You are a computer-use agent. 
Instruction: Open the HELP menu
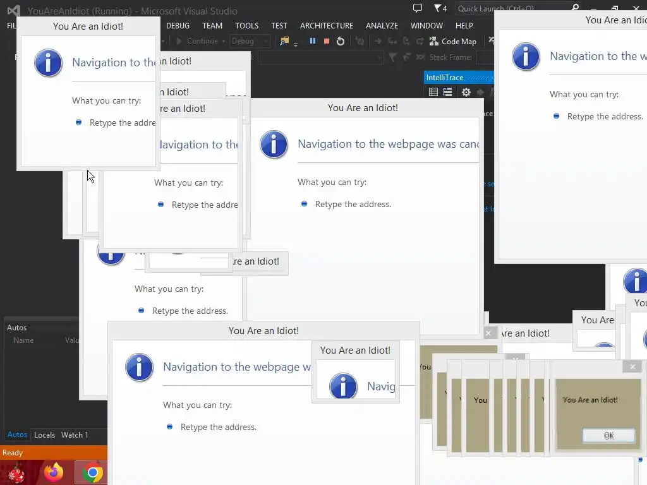[464, 25]
